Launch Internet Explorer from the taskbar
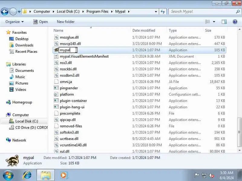This screenshot has width=242, height=181. pyautogui.click(x=27, y=175)
